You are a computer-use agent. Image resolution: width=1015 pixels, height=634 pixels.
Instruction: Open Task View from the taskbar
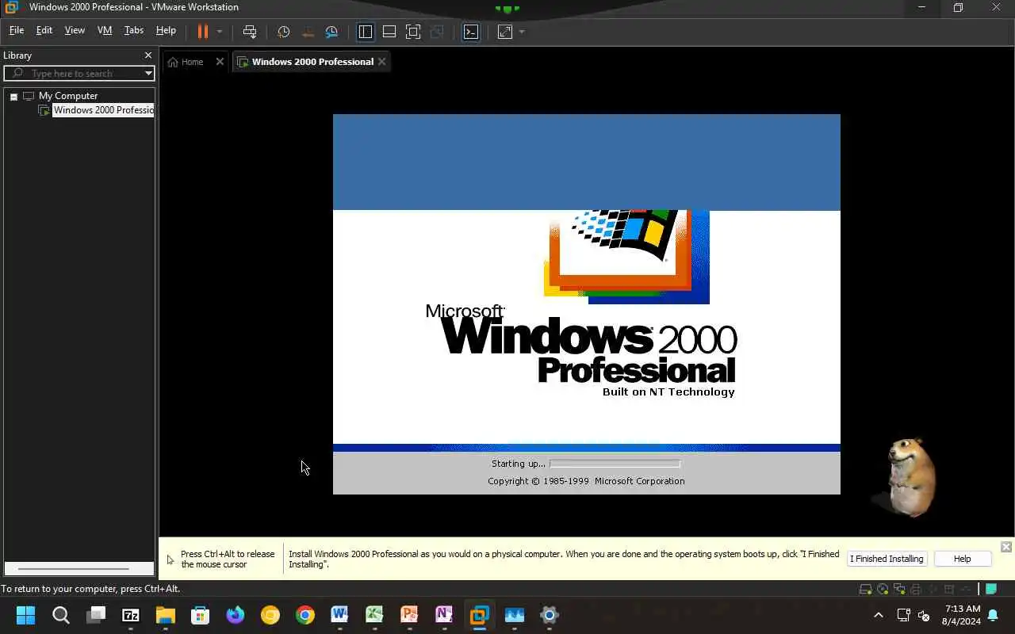(x=96, y=615)
